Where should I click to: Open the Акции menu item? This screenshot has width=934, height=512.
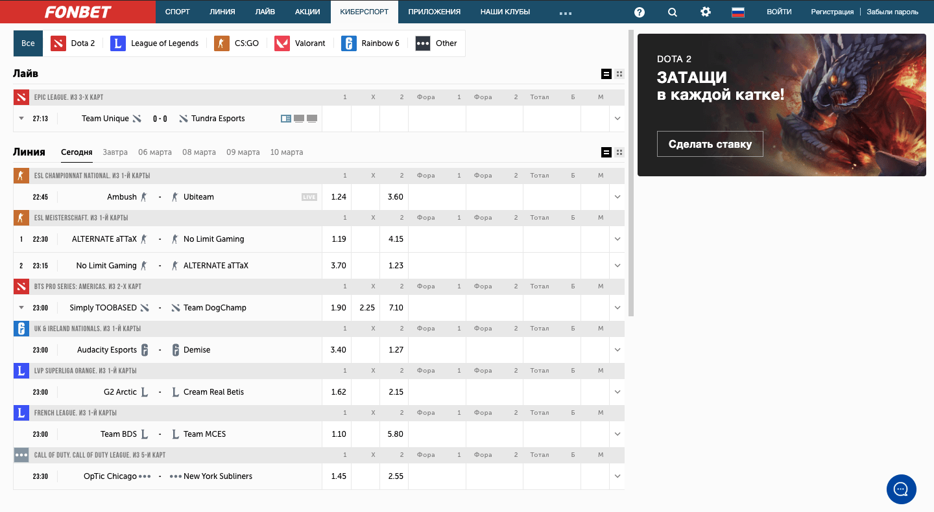307,12
